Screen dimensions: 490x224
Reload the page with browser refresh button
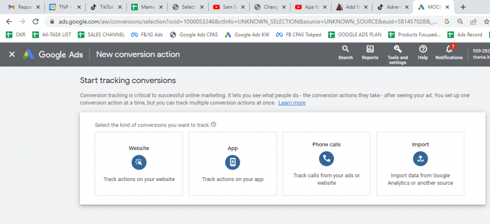(35, 21)
